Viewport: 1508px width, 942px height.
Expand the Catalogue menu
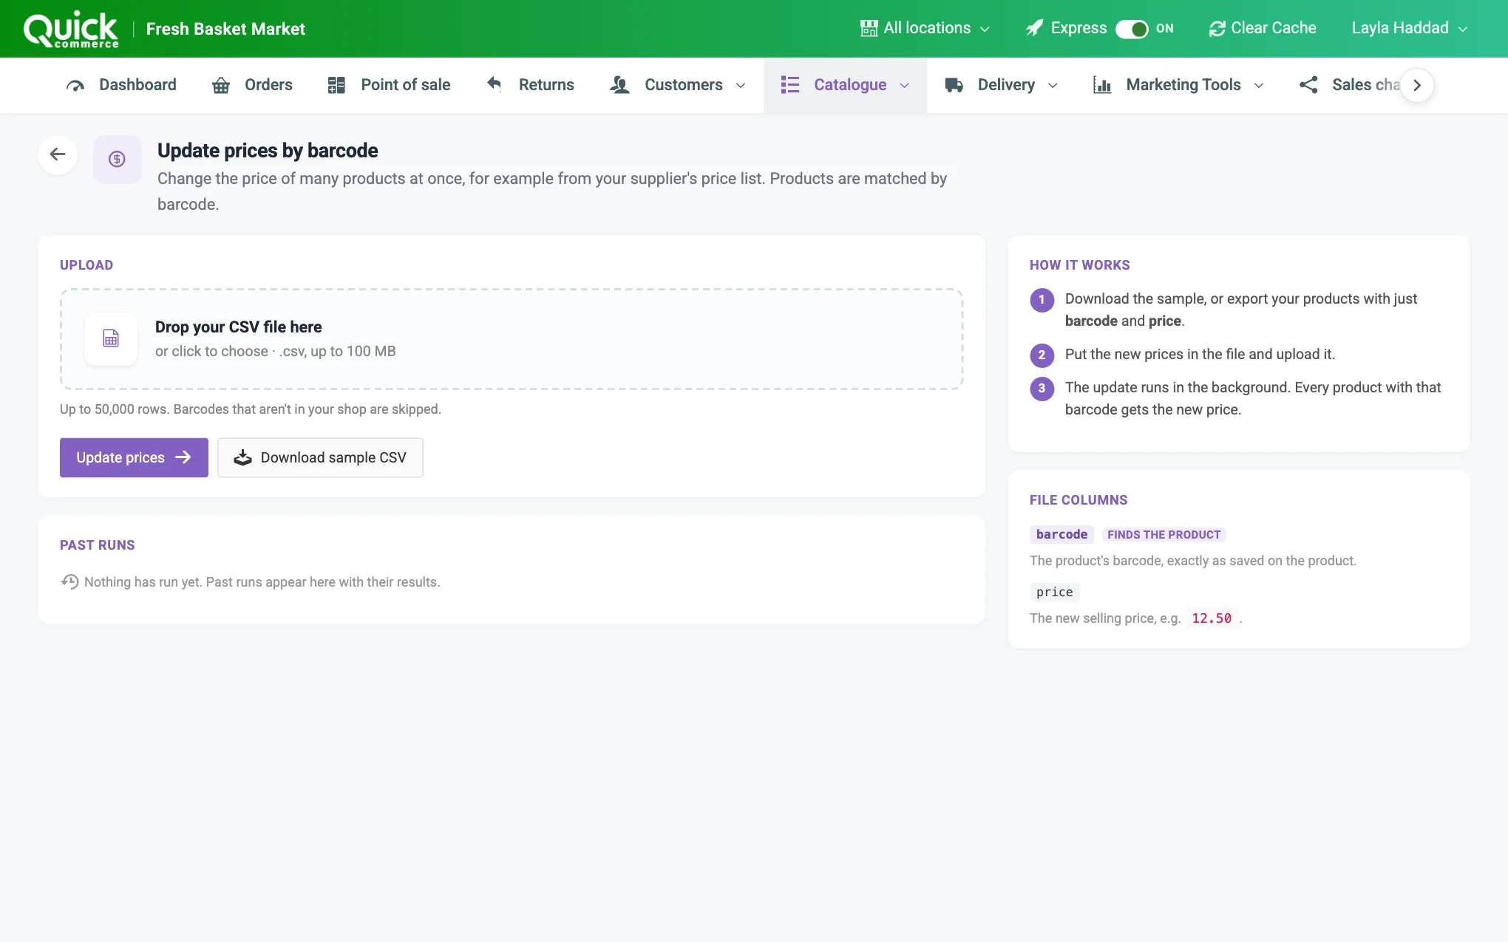(x=845, y=85)
